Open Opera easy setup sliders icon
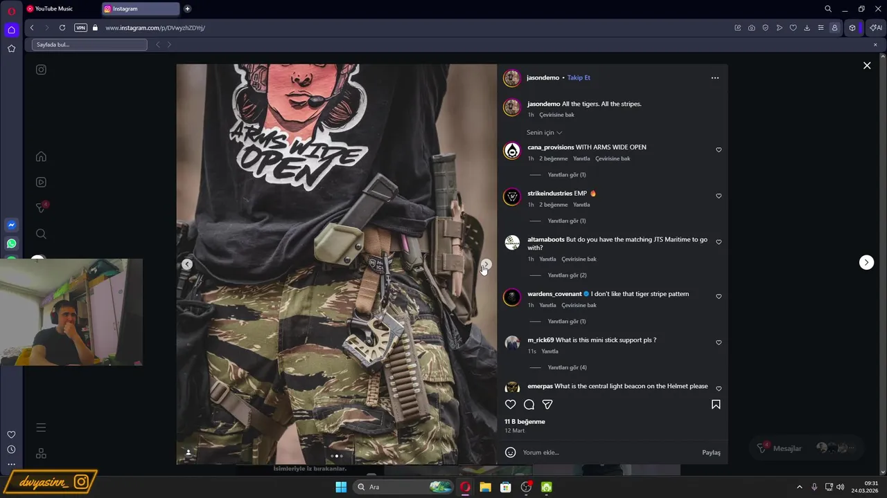The image size is (887, 498). [821, 28]
